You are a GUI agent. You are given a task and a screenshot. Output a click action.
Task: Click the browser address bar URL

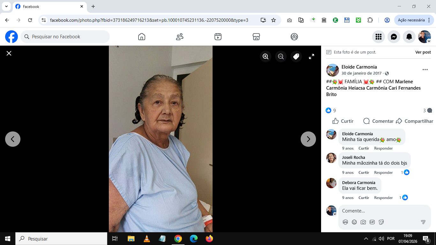(149, 20)
